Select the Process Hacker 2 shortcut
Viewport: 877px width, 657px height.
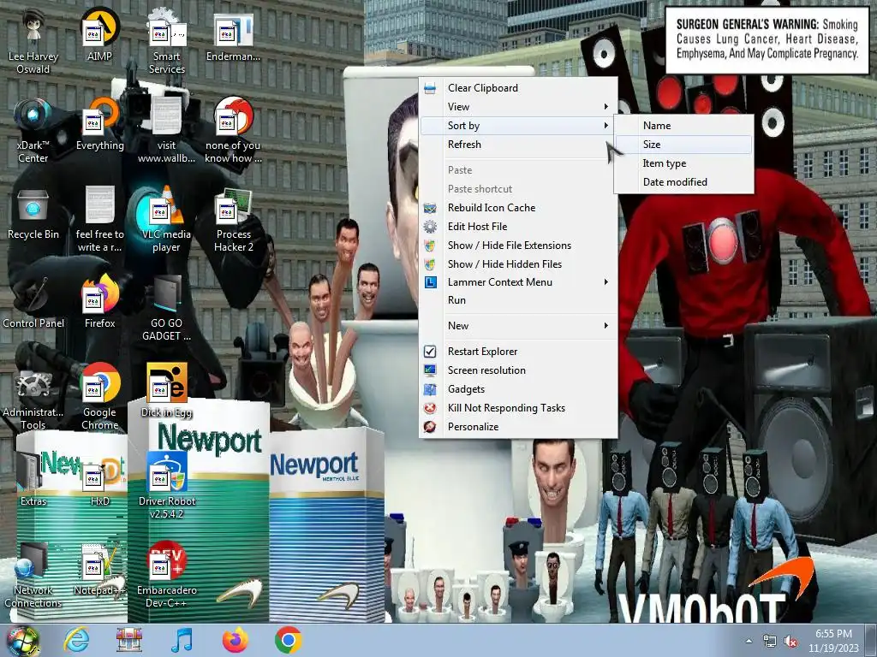point(233,220)
